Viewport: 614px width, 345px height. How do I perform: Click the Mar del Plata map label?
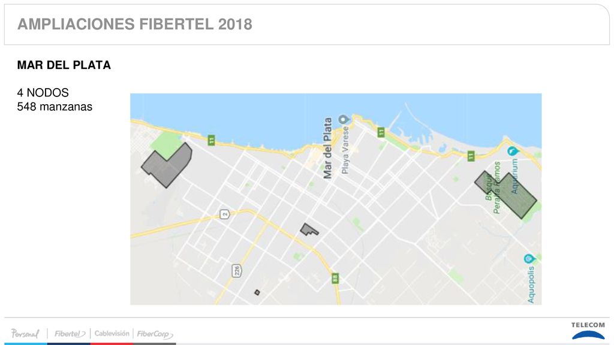click(327, 149)
